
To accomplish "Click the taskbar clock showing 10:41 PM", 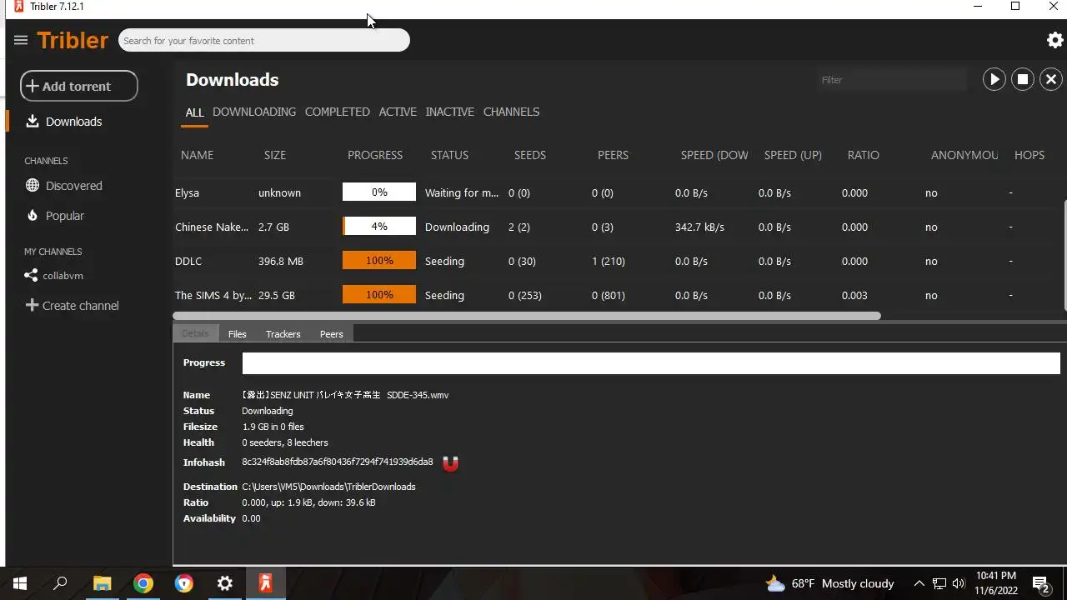I will tap(996, 583).
